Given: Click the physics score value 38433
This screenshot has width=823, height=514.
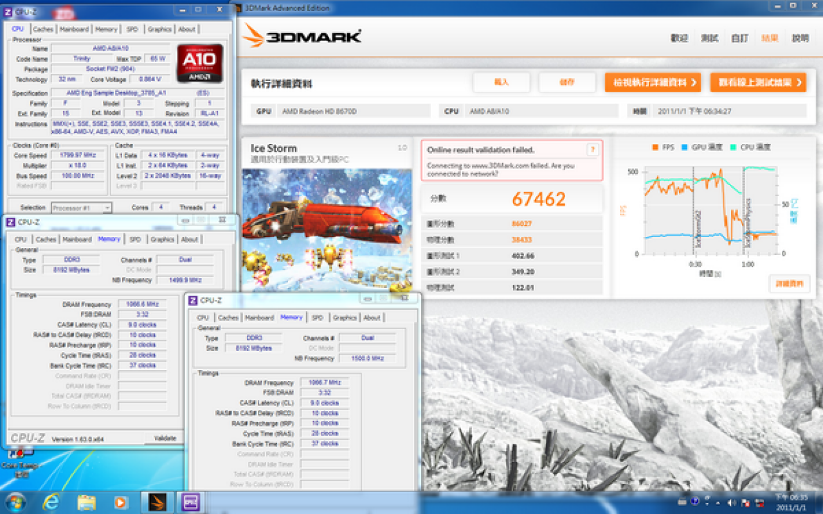Looking at the screenshot, I should [x=521, y=240].
